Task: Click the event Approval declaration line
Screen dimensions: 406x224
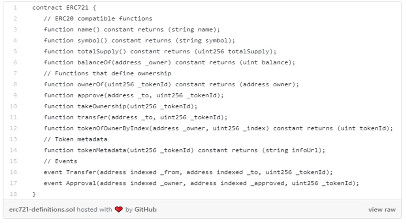Action: (x=201, y=183)
